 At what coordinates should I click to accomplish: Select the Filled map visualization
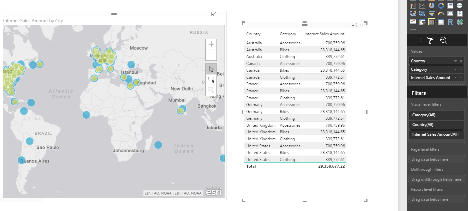point(413,14)
